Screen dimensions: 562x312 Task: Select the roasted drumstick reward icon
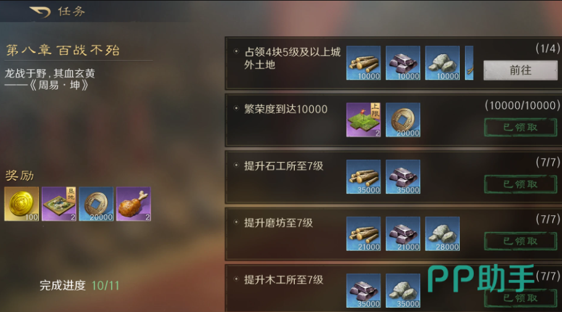133,204
